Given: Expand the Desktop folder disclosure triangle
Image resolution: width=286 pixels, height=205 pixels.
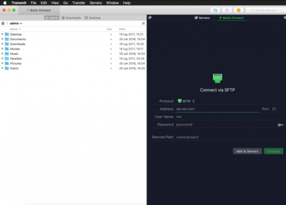Looking at the screenshot, I should pyautogui.click(x=2, y=34).
